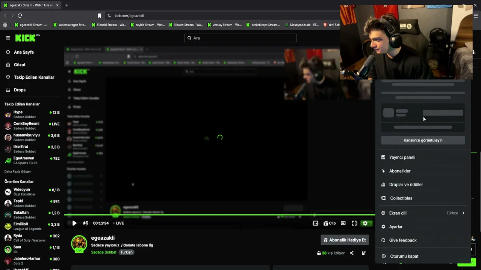Open the Sam recommended channel
481x270 pixels.
pyautogui.click(x=32, y=249)
